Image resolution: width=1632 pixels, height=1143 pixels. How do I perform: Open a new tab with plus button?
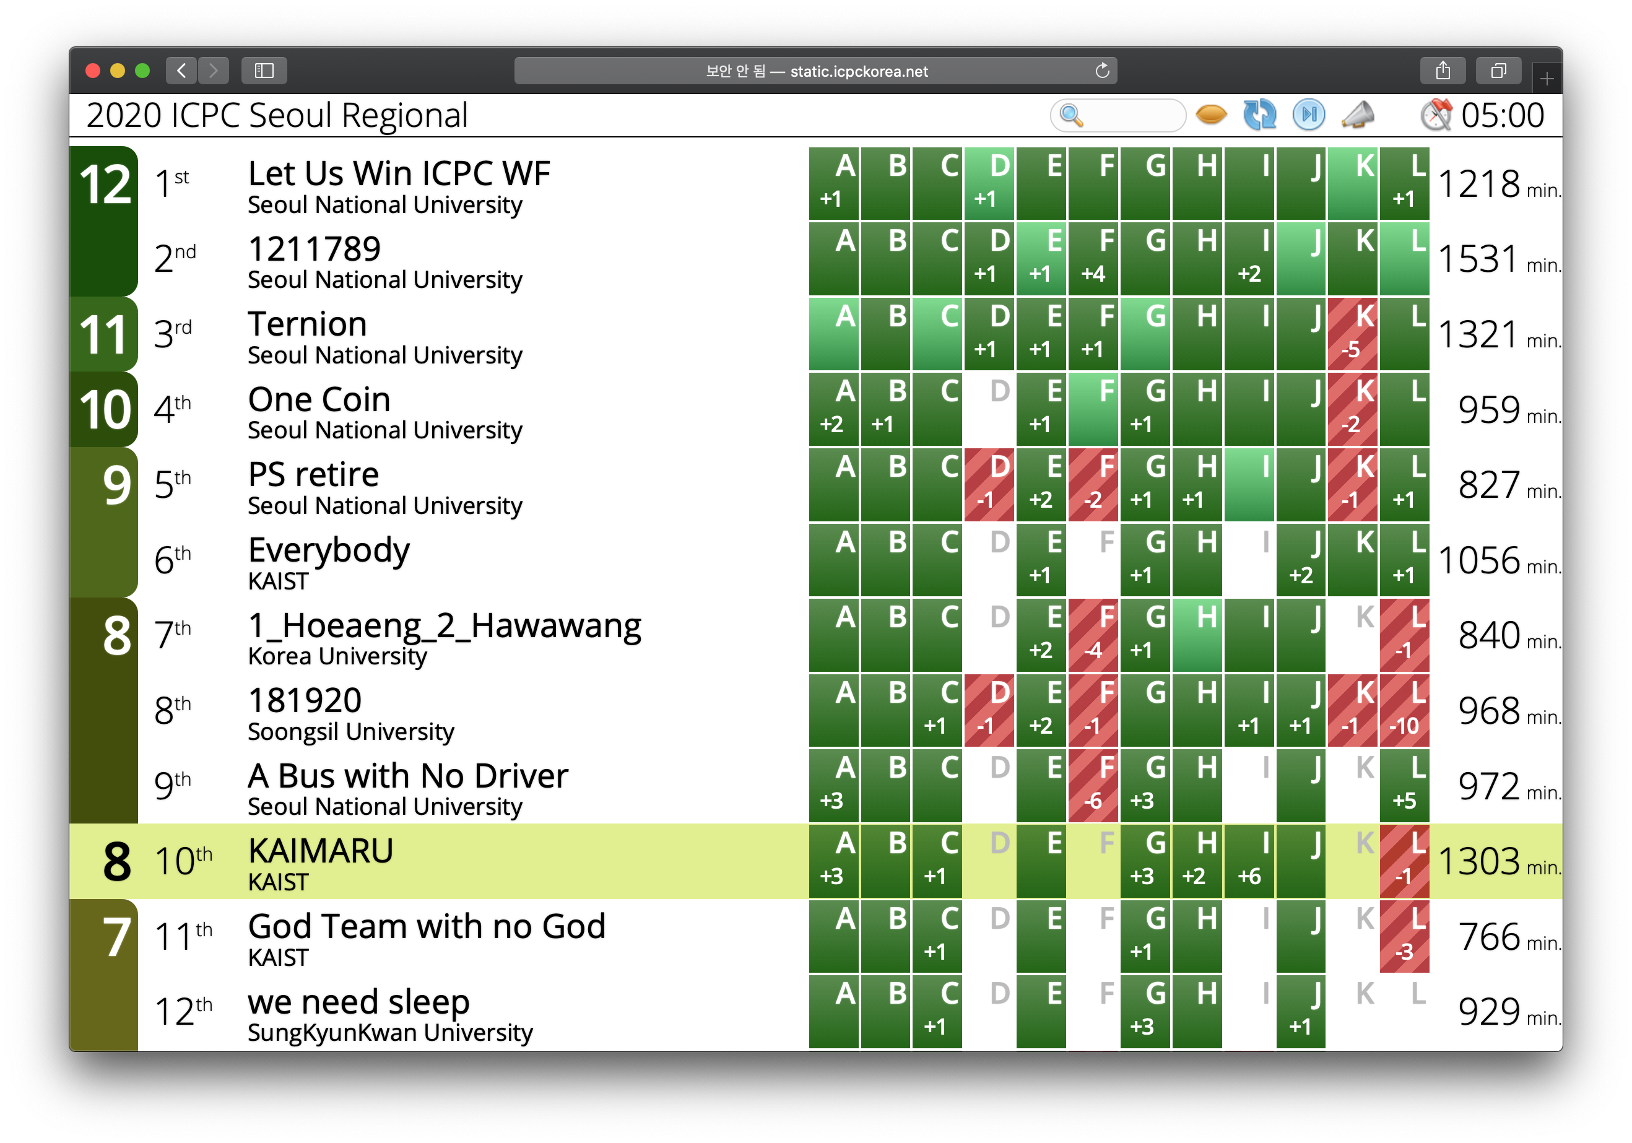point(1546,79)
